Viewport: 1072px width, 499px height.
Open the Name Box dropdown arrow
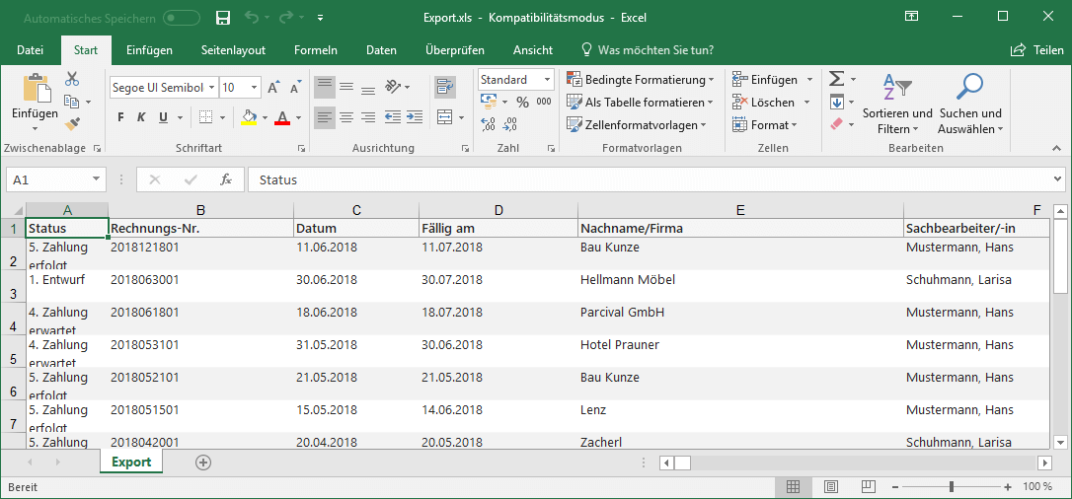[95, 179]
